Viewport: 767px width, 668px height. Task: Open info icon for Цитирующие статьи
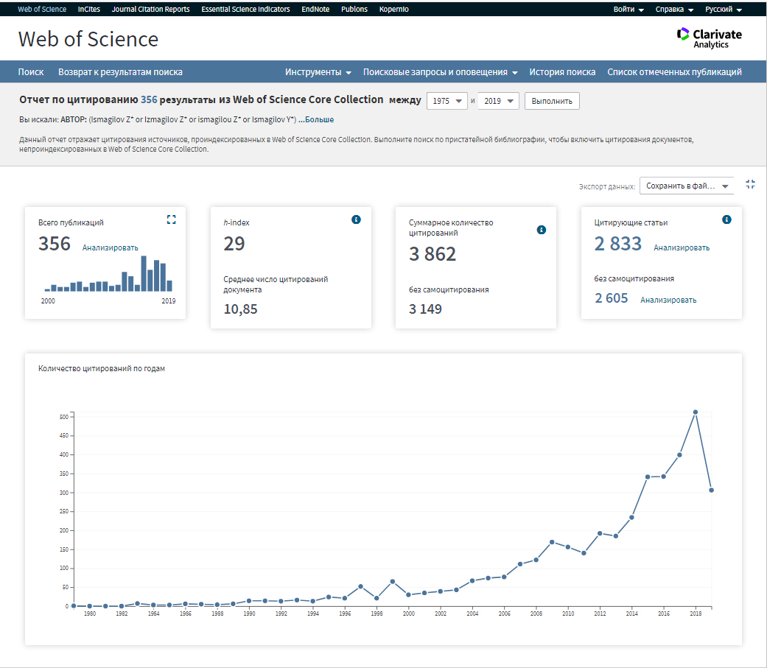727,219
